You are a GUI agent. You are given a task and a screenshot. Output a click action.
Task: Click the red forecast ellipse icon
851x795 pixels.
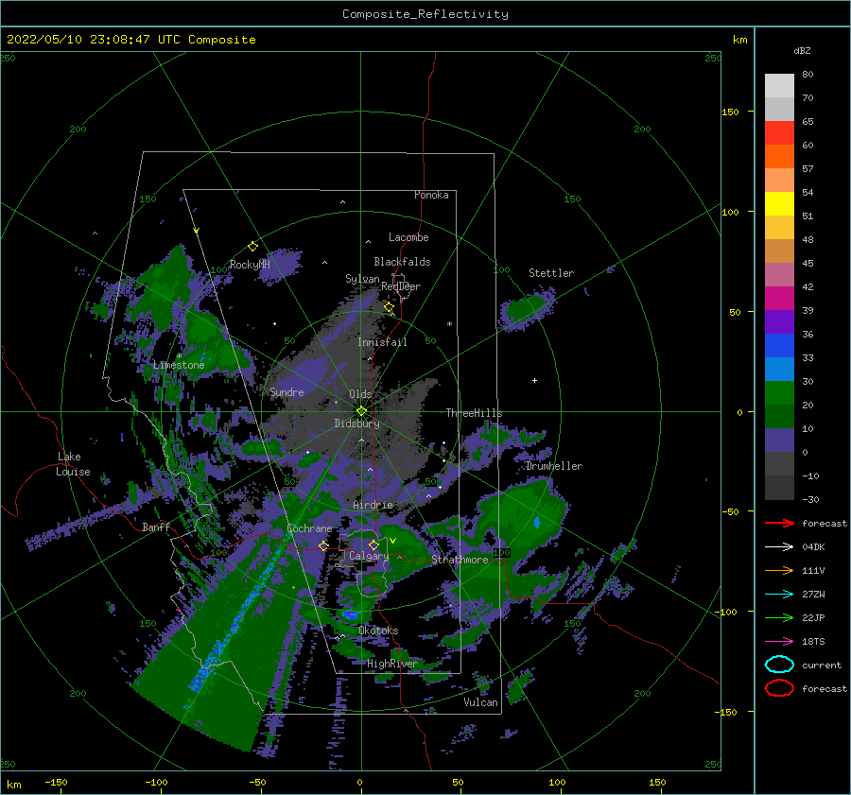point(779,688)
